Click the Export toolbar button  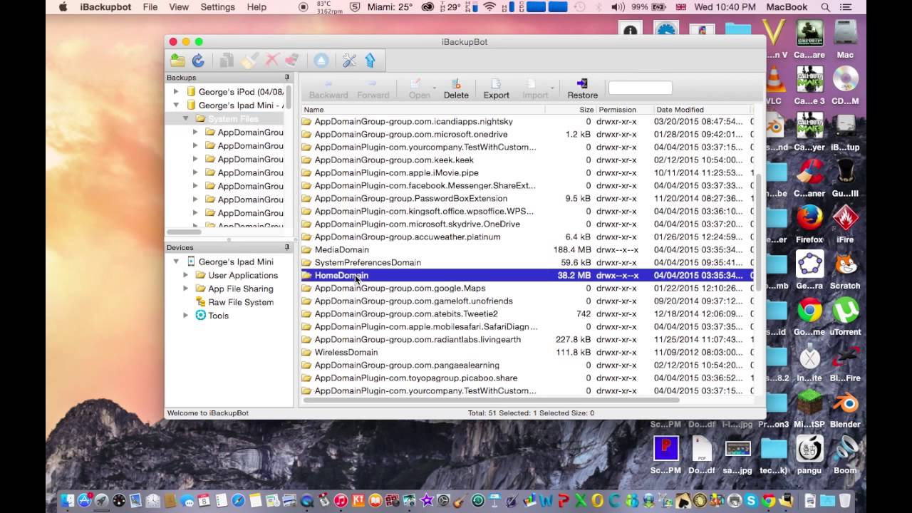click(497, 89)
